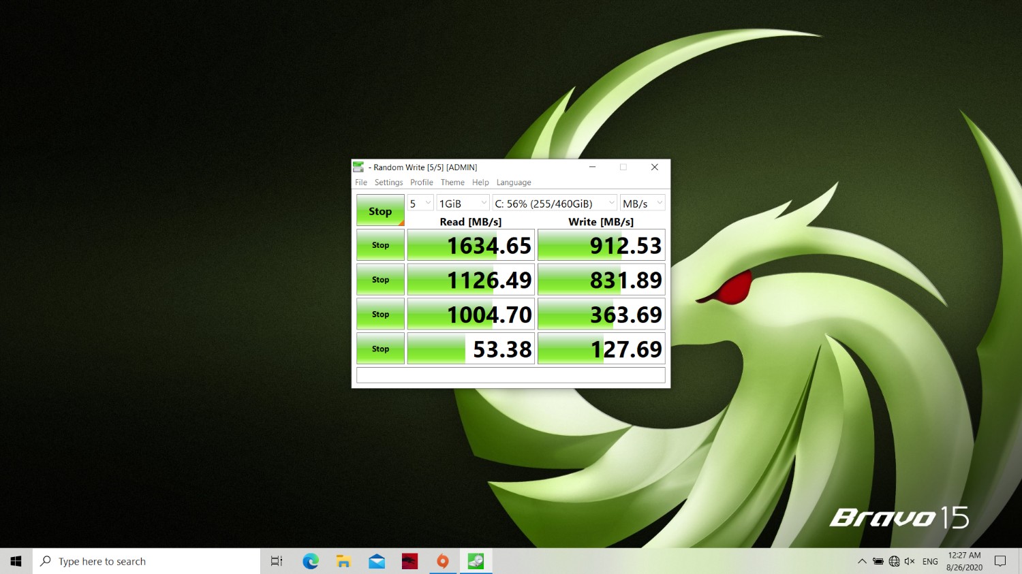This screenshot has height=574, width=1022.
Task: Launch Microsoft Edge from the taskbar
Action: click(x=311, y=561)
